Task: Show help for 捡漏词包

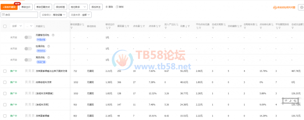Action: pyautogui.click(x=49, y=46)
